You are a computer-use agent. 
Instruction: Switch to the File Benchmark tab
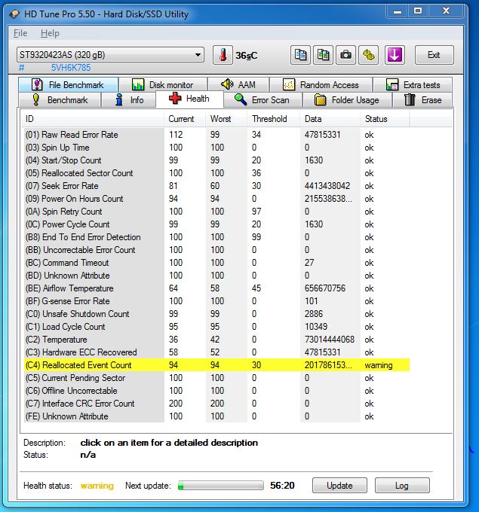pyautogui.click(x=69, y=84)
